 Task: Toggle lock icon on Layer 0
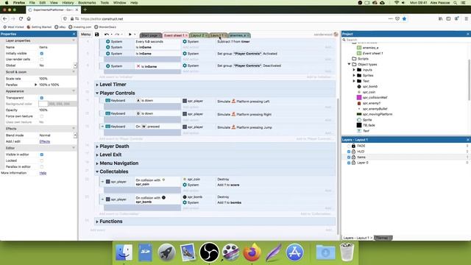353,163
